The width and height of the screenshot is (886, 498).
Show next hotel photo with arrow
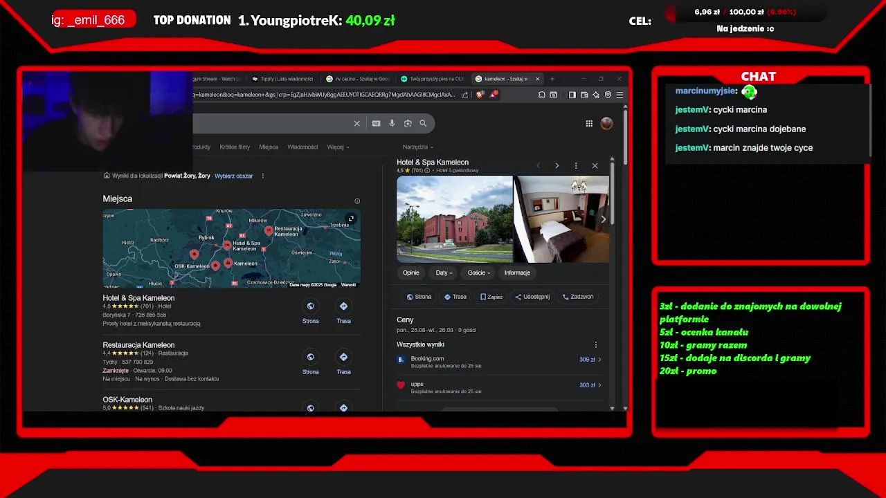pyautogui.click(x=603, y=219)
